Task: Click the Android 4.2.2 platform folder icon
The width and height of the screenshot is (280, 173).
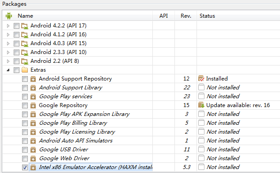Action: click(25, 26)
